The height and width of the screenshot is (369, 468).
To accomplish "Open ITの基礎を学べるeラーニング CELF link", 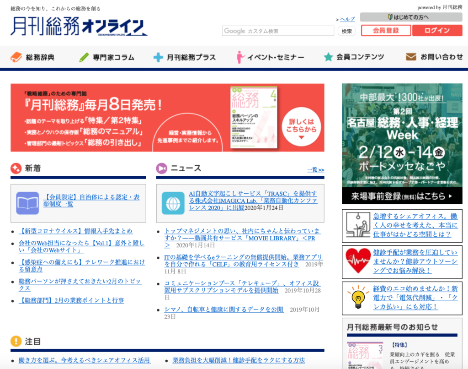I will pos(243,260).
